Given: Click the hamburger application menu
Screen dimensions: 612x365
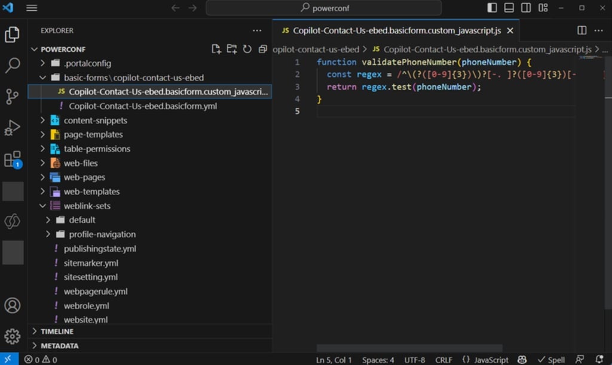Looking at the screenshot, I should [x=32, y=8].
